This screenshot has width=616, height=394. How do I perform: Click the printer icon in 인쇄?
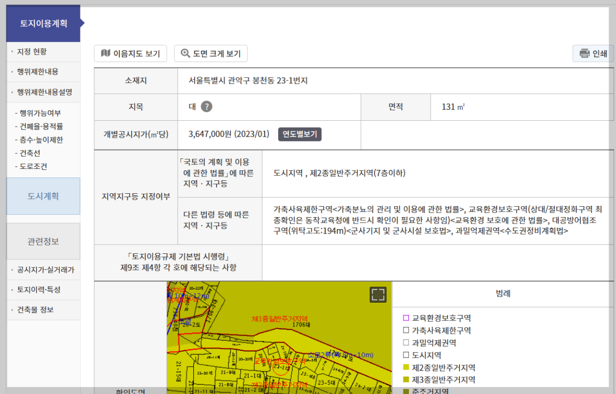click(x=585, y=53)
